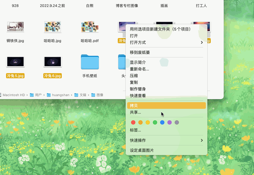Viewport: 254px width, 175px height.
Task: Select the 打工人 folder label
Action: tap(201, 6)
